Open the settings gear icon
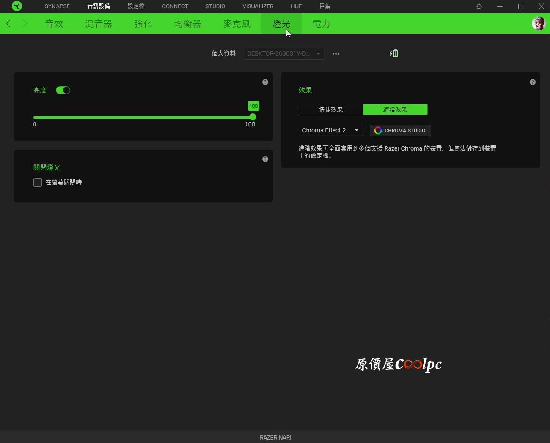Image resolution: width=550 pixels, height=443 pixels. tap(479, 6)
